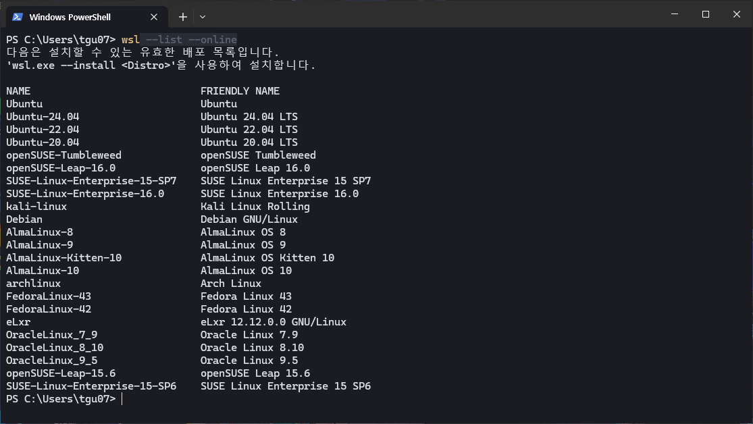Click the PowerShell icon on the tab
The image size is (753, 424).
(x=18, y=17)
